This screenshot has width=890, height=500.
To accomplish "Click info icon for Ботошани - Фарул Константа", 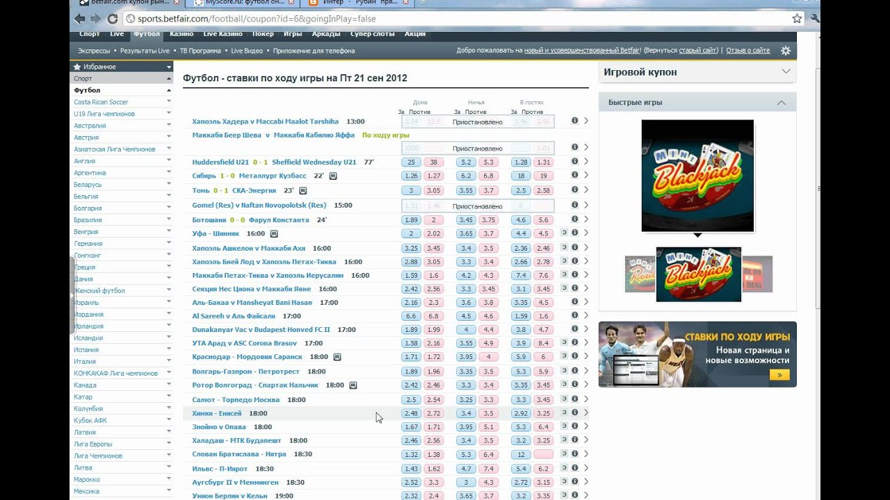I will [575, 219].
